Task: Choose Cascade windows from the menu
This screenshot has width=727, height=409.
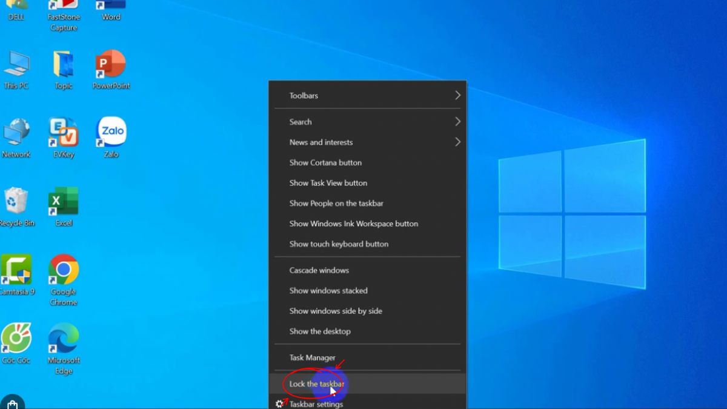Action: click(x=368, y=270)
